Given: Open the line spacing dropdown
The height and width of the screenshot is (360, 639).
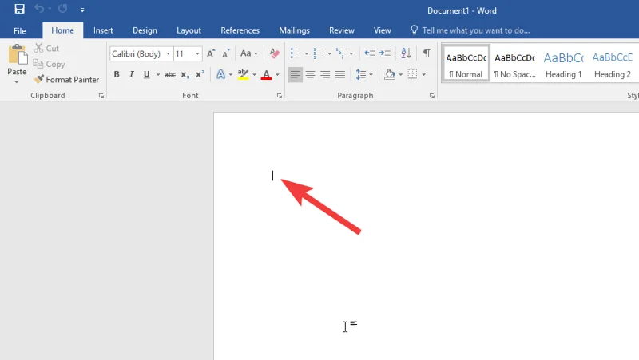Looking at the screenshot, I should tap(364, 75).
